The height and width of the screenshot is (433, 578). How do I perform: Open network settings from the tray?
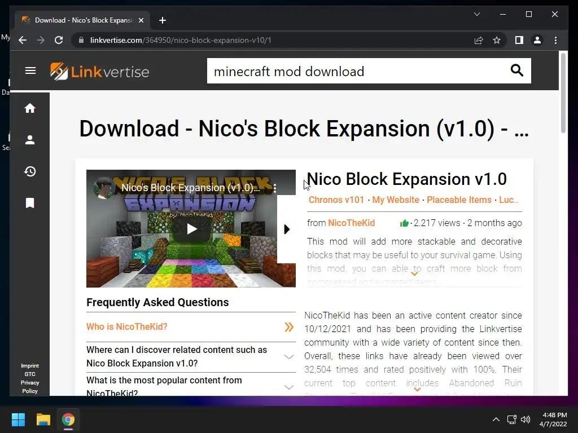511,419
